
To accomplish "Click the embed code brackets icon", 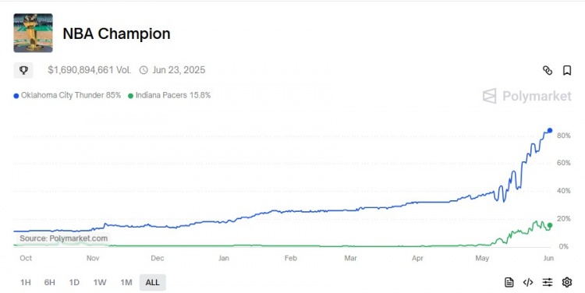I will pyautogui.click(x=528, y=282).
